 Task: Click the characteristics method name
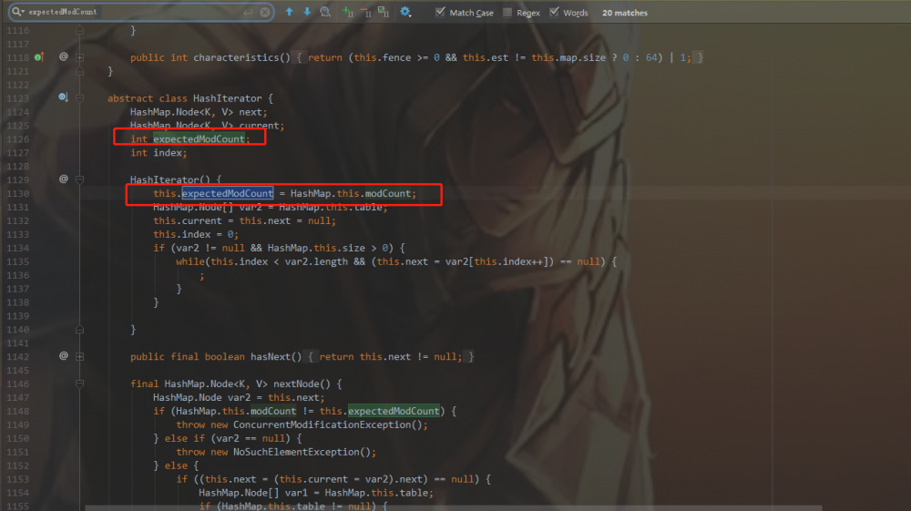(236, 57)
